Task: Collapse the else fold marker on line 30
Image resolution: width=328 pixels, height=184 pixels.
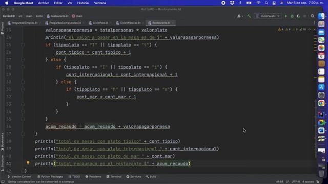Action: [x=23, y=82]
